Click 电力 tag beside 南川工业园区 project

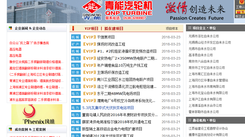76,79
